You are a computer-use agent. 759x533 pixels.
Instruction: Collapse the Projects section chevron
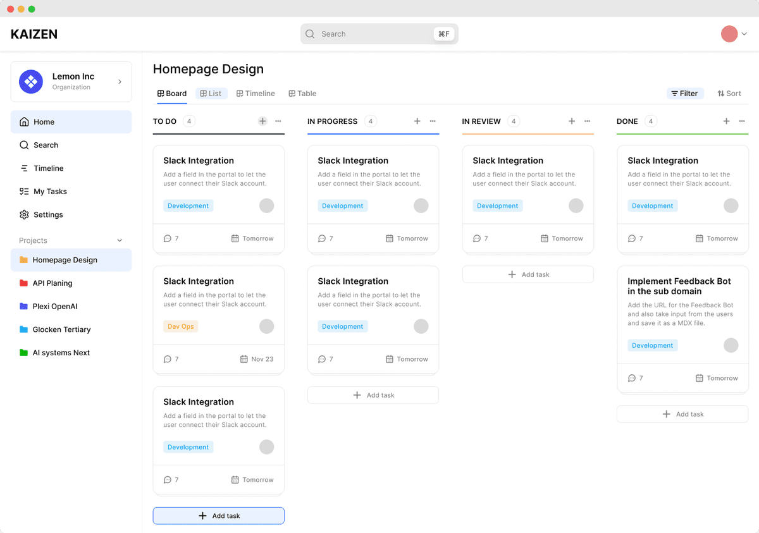coord(120,240)
